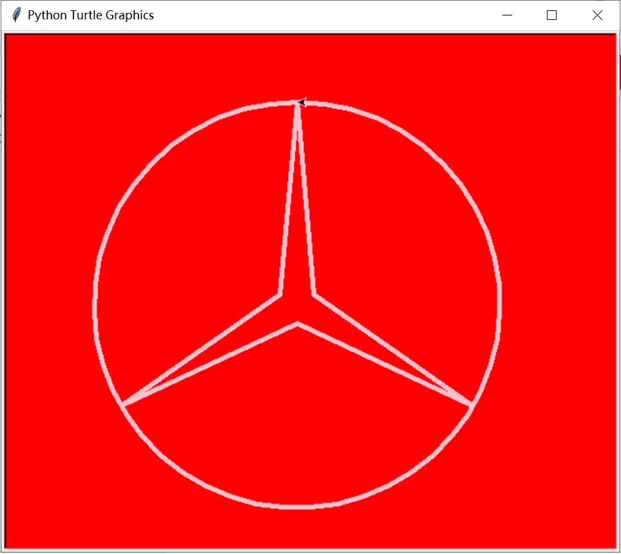Maximize the Python Turtle Graphics window

tap(551, 15)
